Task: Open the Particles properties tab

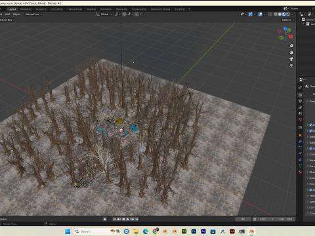Action: click(300, 147)
